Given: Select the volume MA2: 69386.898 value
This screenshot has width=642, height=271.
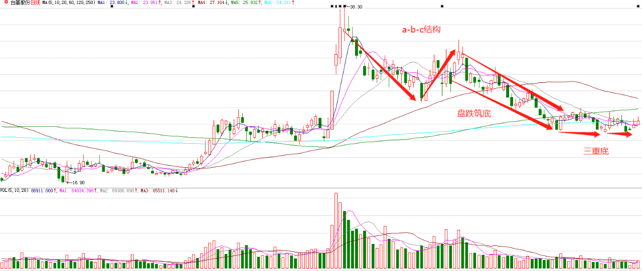Looking at the screenshot, I should (x=118, y=191).
